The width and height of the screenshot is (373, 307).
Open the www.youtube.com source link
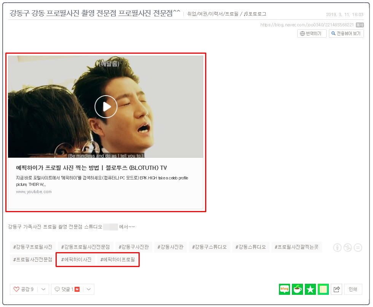34,192
